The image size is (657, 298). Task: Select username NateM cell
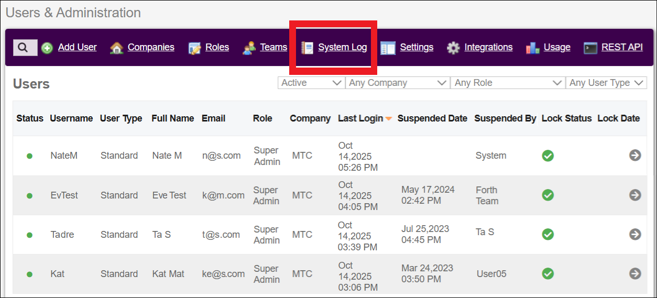point(64,156)
